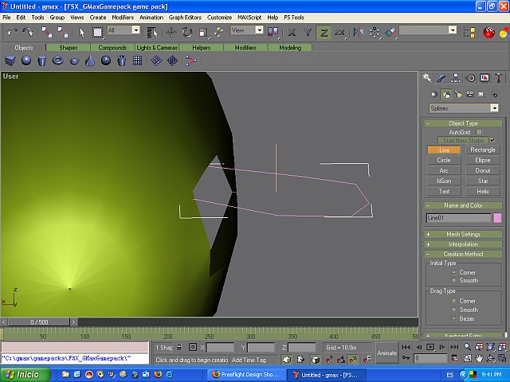
Task: Click the Line01 object name field
Action: coord(457,217)
